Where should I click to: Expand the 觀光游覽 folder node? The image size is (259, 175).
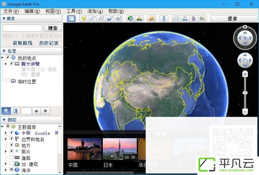point(6,64)
